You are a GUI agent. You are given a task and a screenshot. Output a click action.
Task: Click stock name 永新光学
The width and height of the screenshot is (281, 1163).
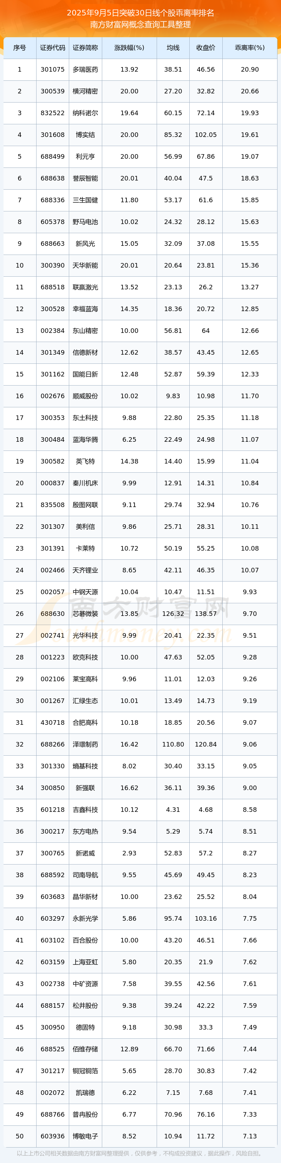point(85,919)
